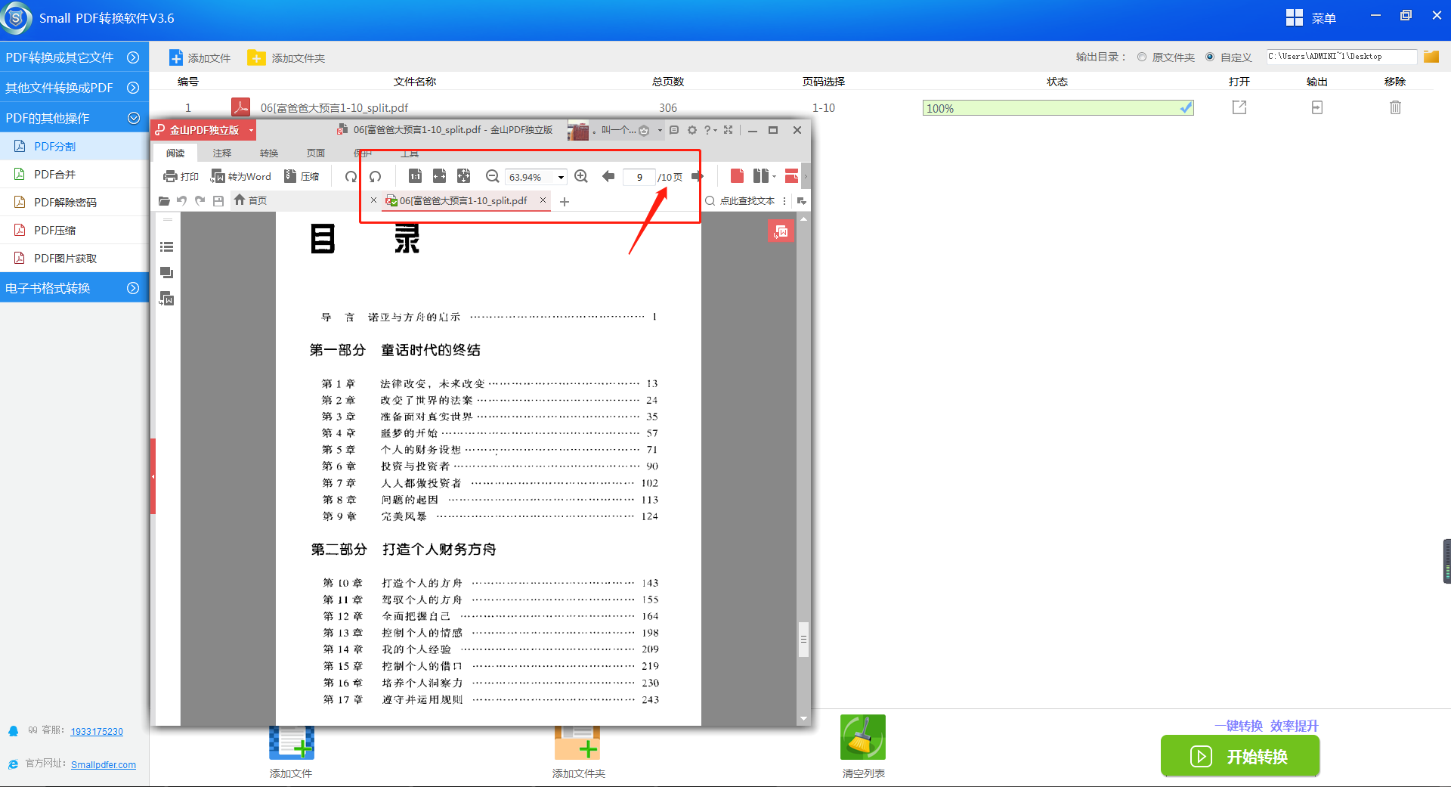Open the sidebar convert-to-Word panel
This screenshot has width=1451, height=787.
(167, 299)
